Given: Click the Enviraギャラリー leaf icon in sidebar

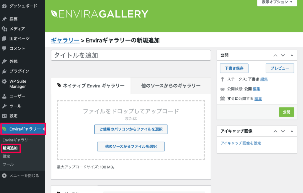Looking at the screenshot, I should (4, 129).
